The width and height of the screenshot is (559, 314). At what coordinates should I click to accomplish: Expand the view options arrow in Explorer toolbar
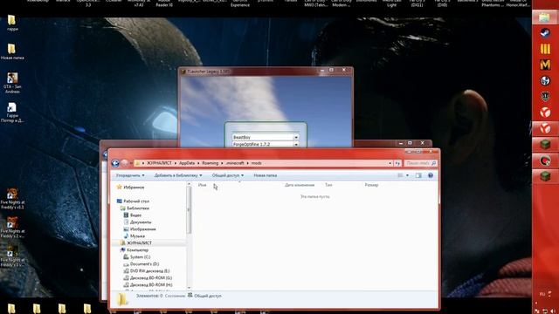[x=408, y=175]
